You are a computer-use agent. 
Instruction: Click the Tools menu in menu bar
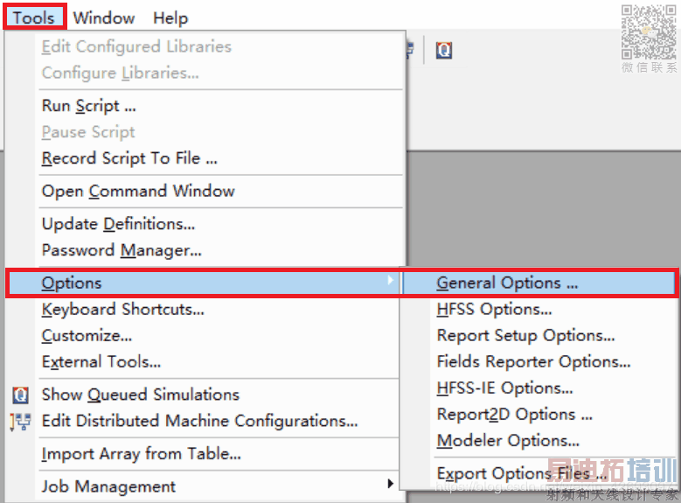click(x=34, y=17)
